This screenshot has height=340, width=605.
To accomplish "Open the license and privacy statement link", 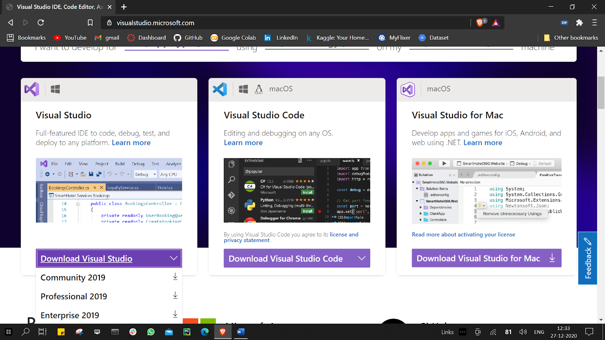I will pyautogui.click(x=291, y=237).
